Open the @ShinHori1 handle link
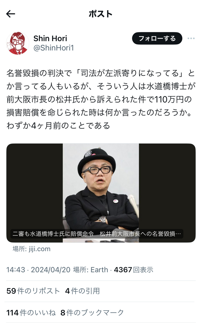 pos(54,48)
